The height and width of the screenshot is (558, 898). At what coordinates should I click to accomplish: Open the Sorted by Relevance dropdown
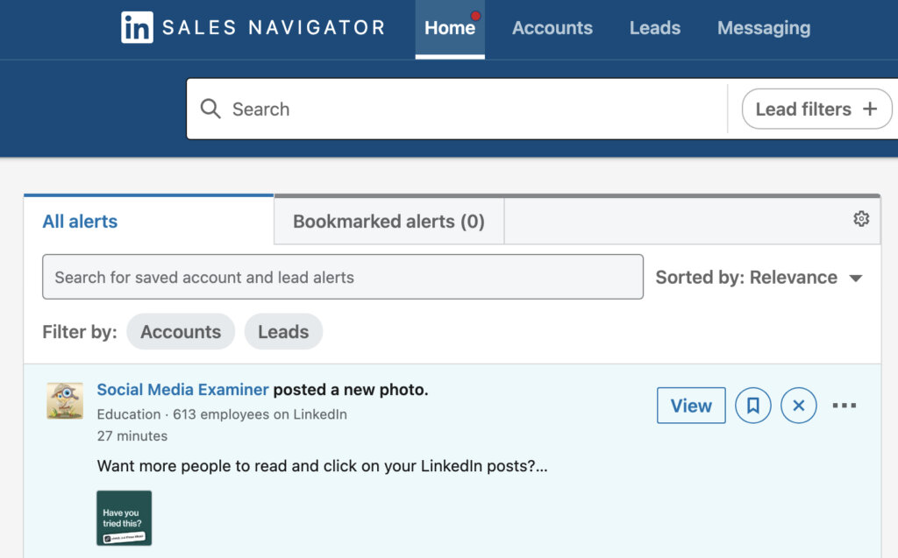759,277
